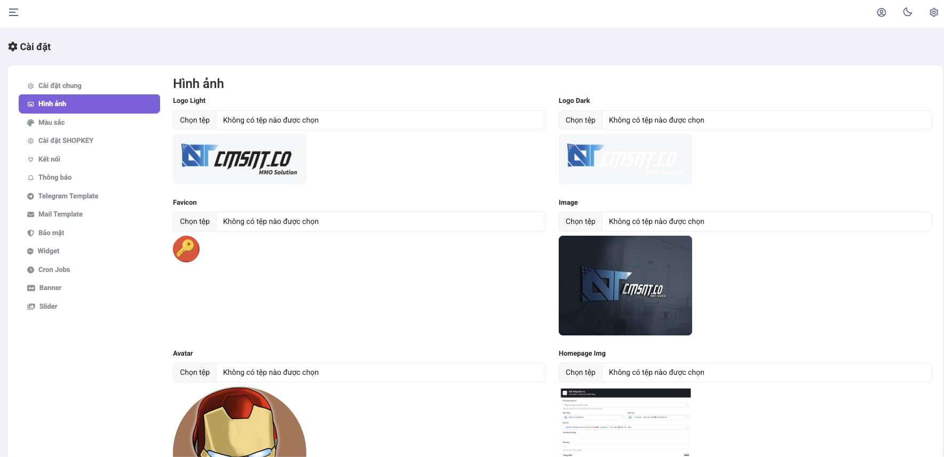Choose file for Favicon
The width and height of the screenshot is (944, 457).
[195, 221]
